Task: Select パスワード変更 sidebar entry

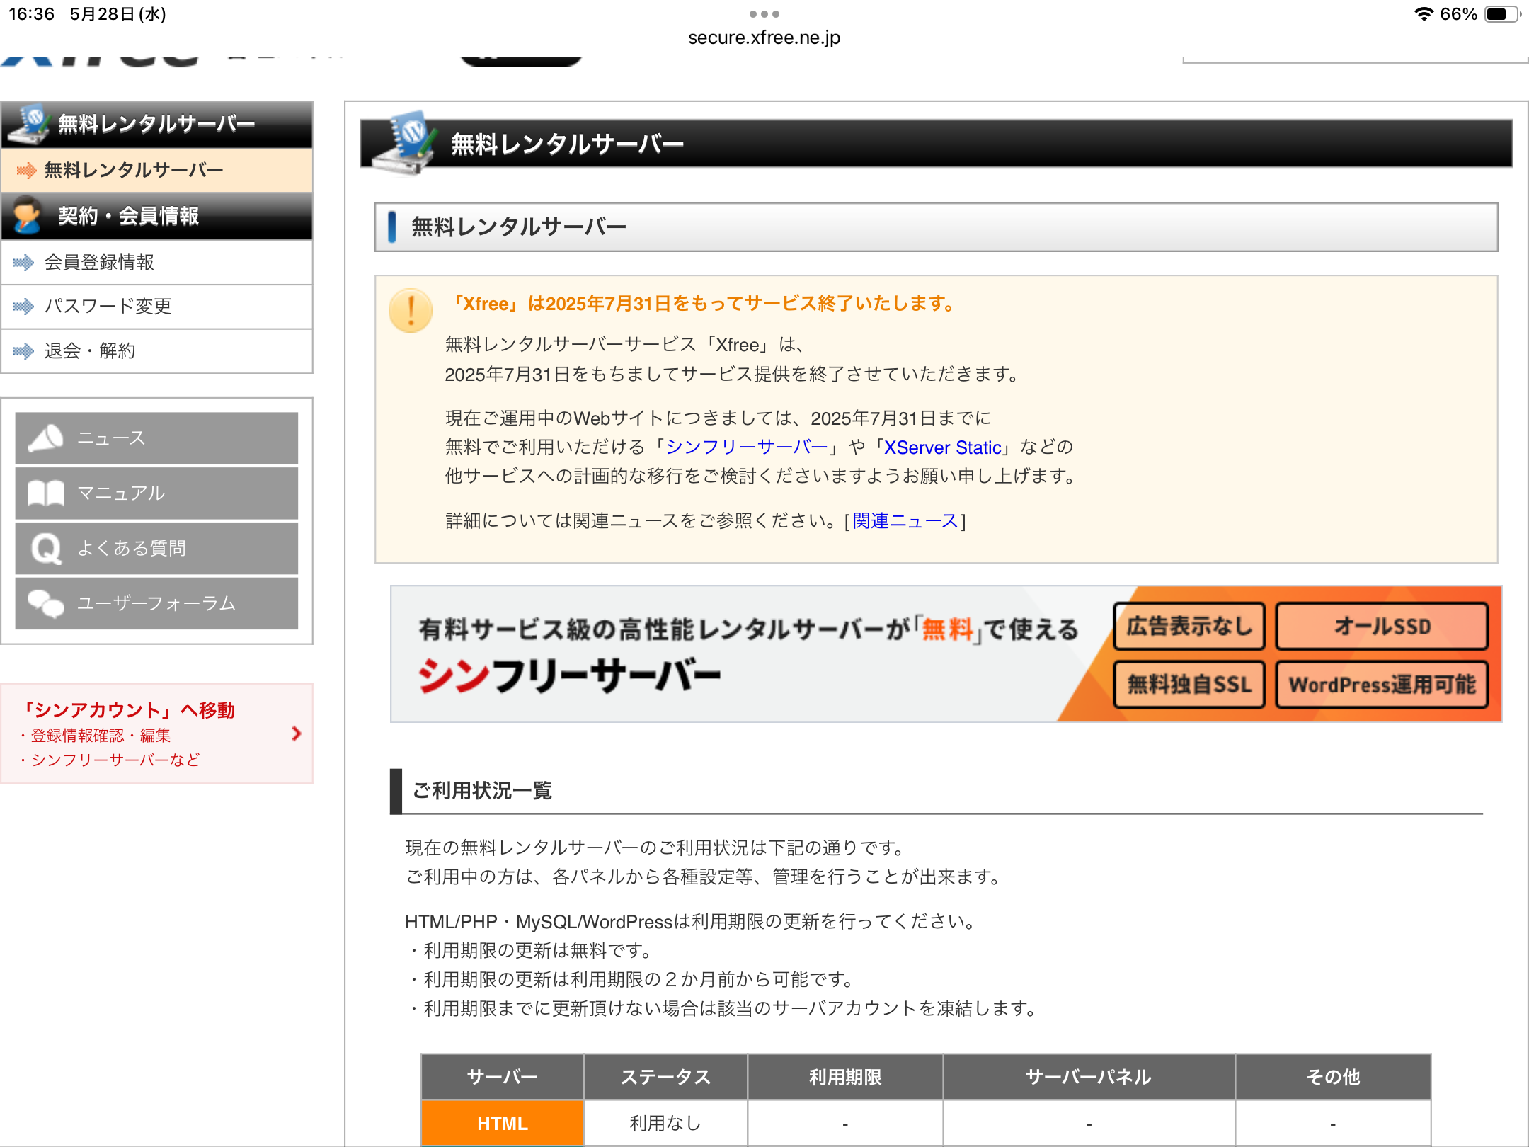Action: 156,307
